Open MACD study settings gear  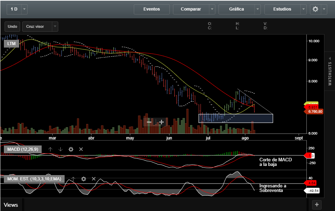[x=71, y=149]
